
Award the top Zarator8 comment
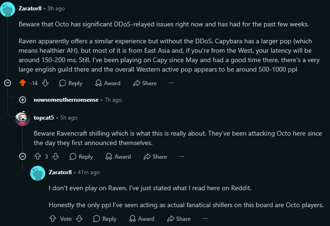[108, 83]
